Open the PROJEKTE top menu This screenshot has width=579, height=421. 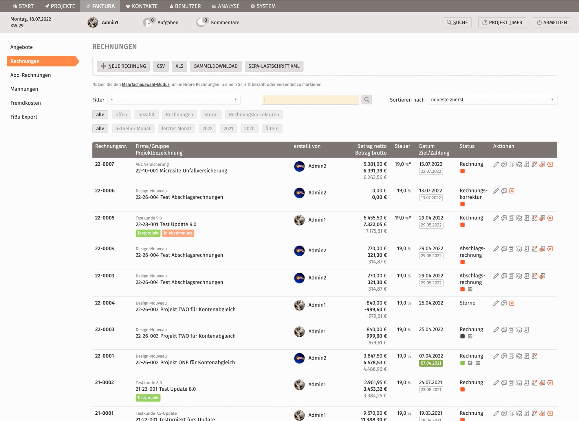click(60, 6)
